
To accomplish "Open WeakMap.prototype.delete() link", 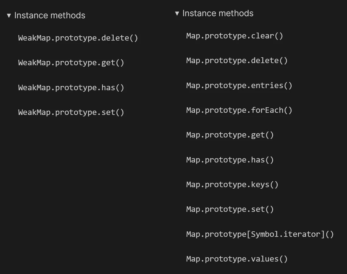I will (78, 38).
